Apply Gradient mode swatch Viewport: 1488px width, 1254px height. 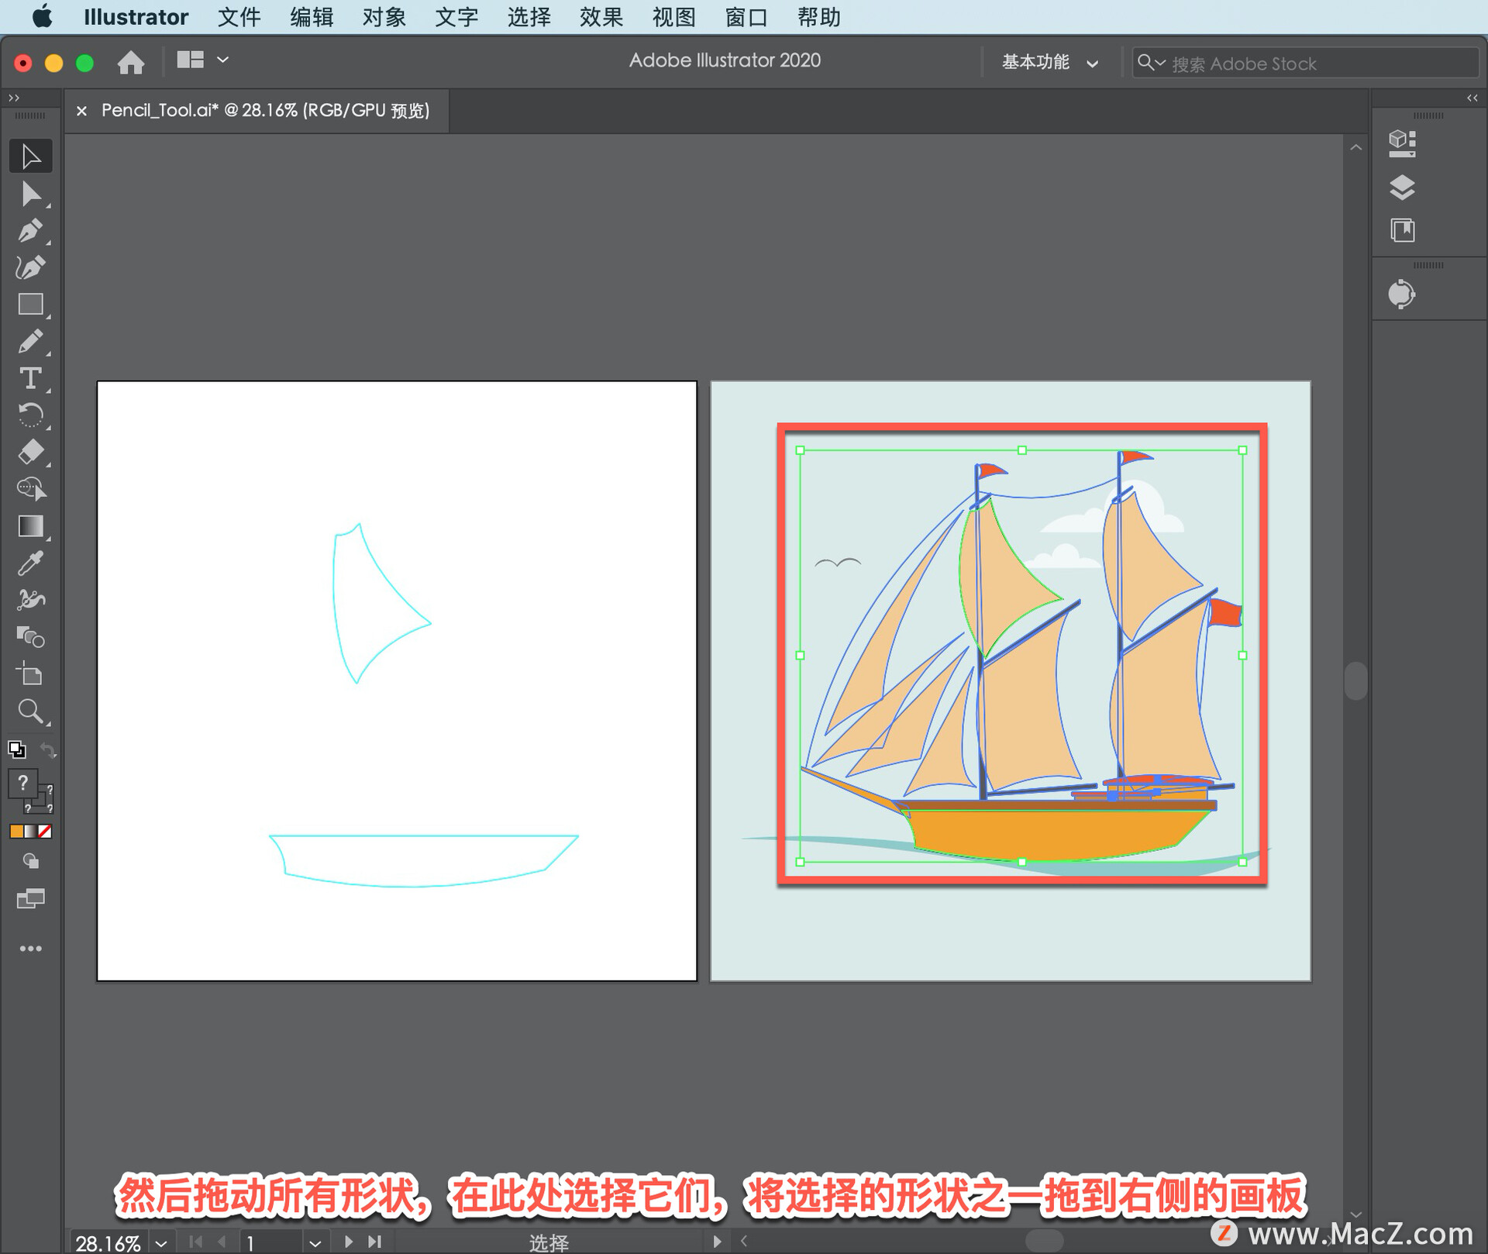tap(31, 832)
